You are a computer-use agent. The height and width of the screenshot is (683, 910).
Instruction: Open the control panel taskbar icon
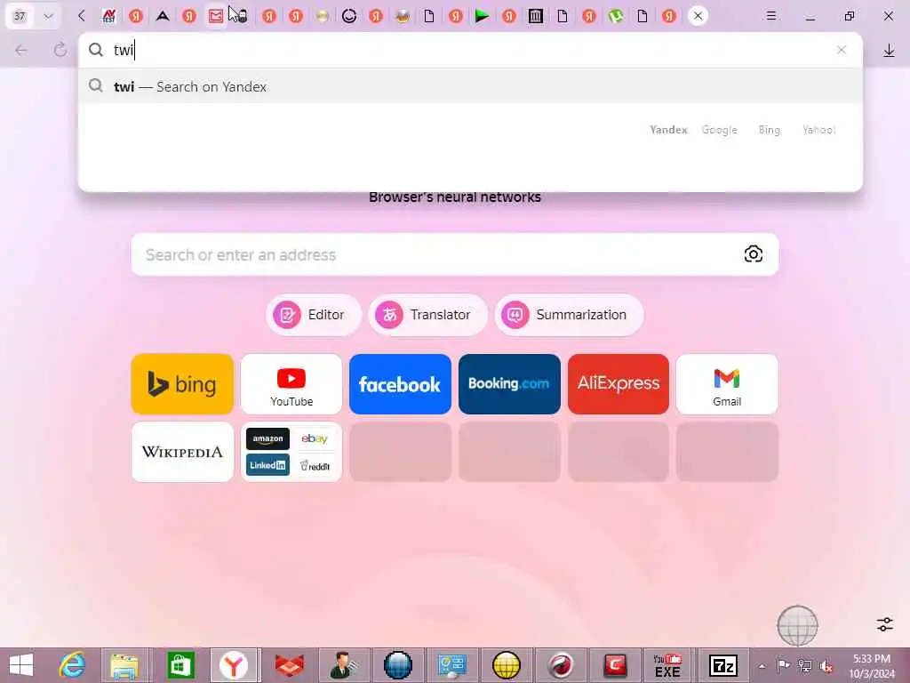point(451,665)
